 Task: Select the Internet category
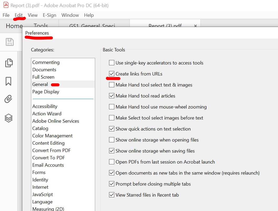pyautogui.click(x=63, y=187)
